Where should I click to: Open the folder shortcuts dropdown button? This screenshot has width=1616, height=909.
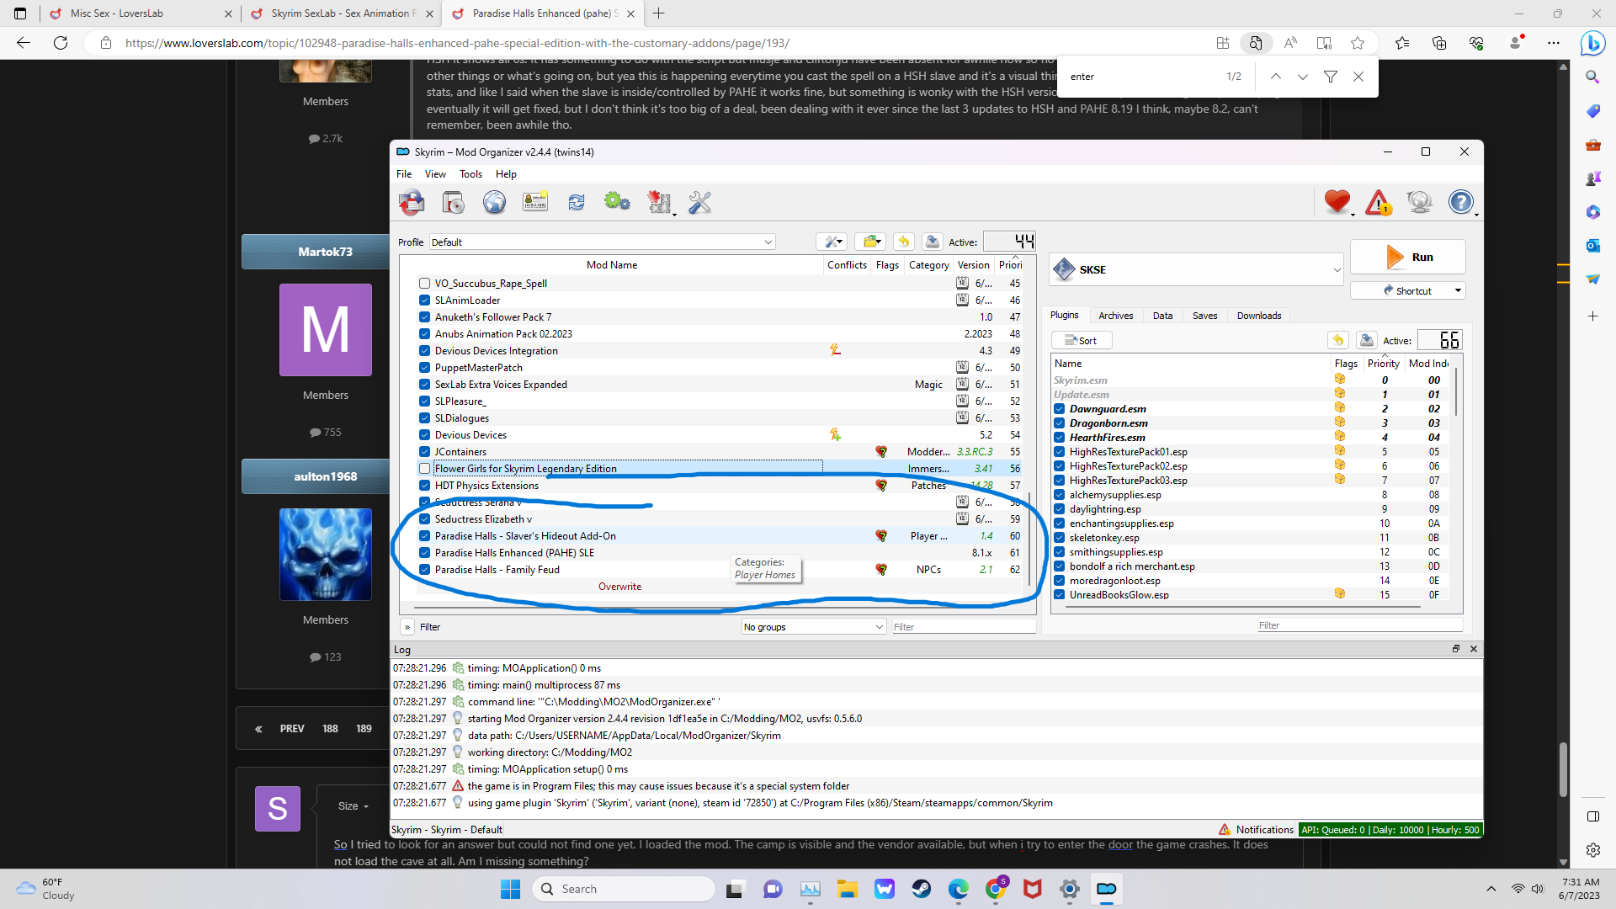click(x=870, y=242)
